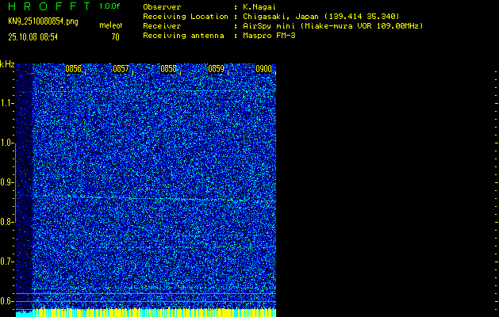Image resolution: width=499 pixels, height=317 pixels.
Task: Click the 0.6 frequency axis tick
Action: pyautogui.click(x=7, y=301)
